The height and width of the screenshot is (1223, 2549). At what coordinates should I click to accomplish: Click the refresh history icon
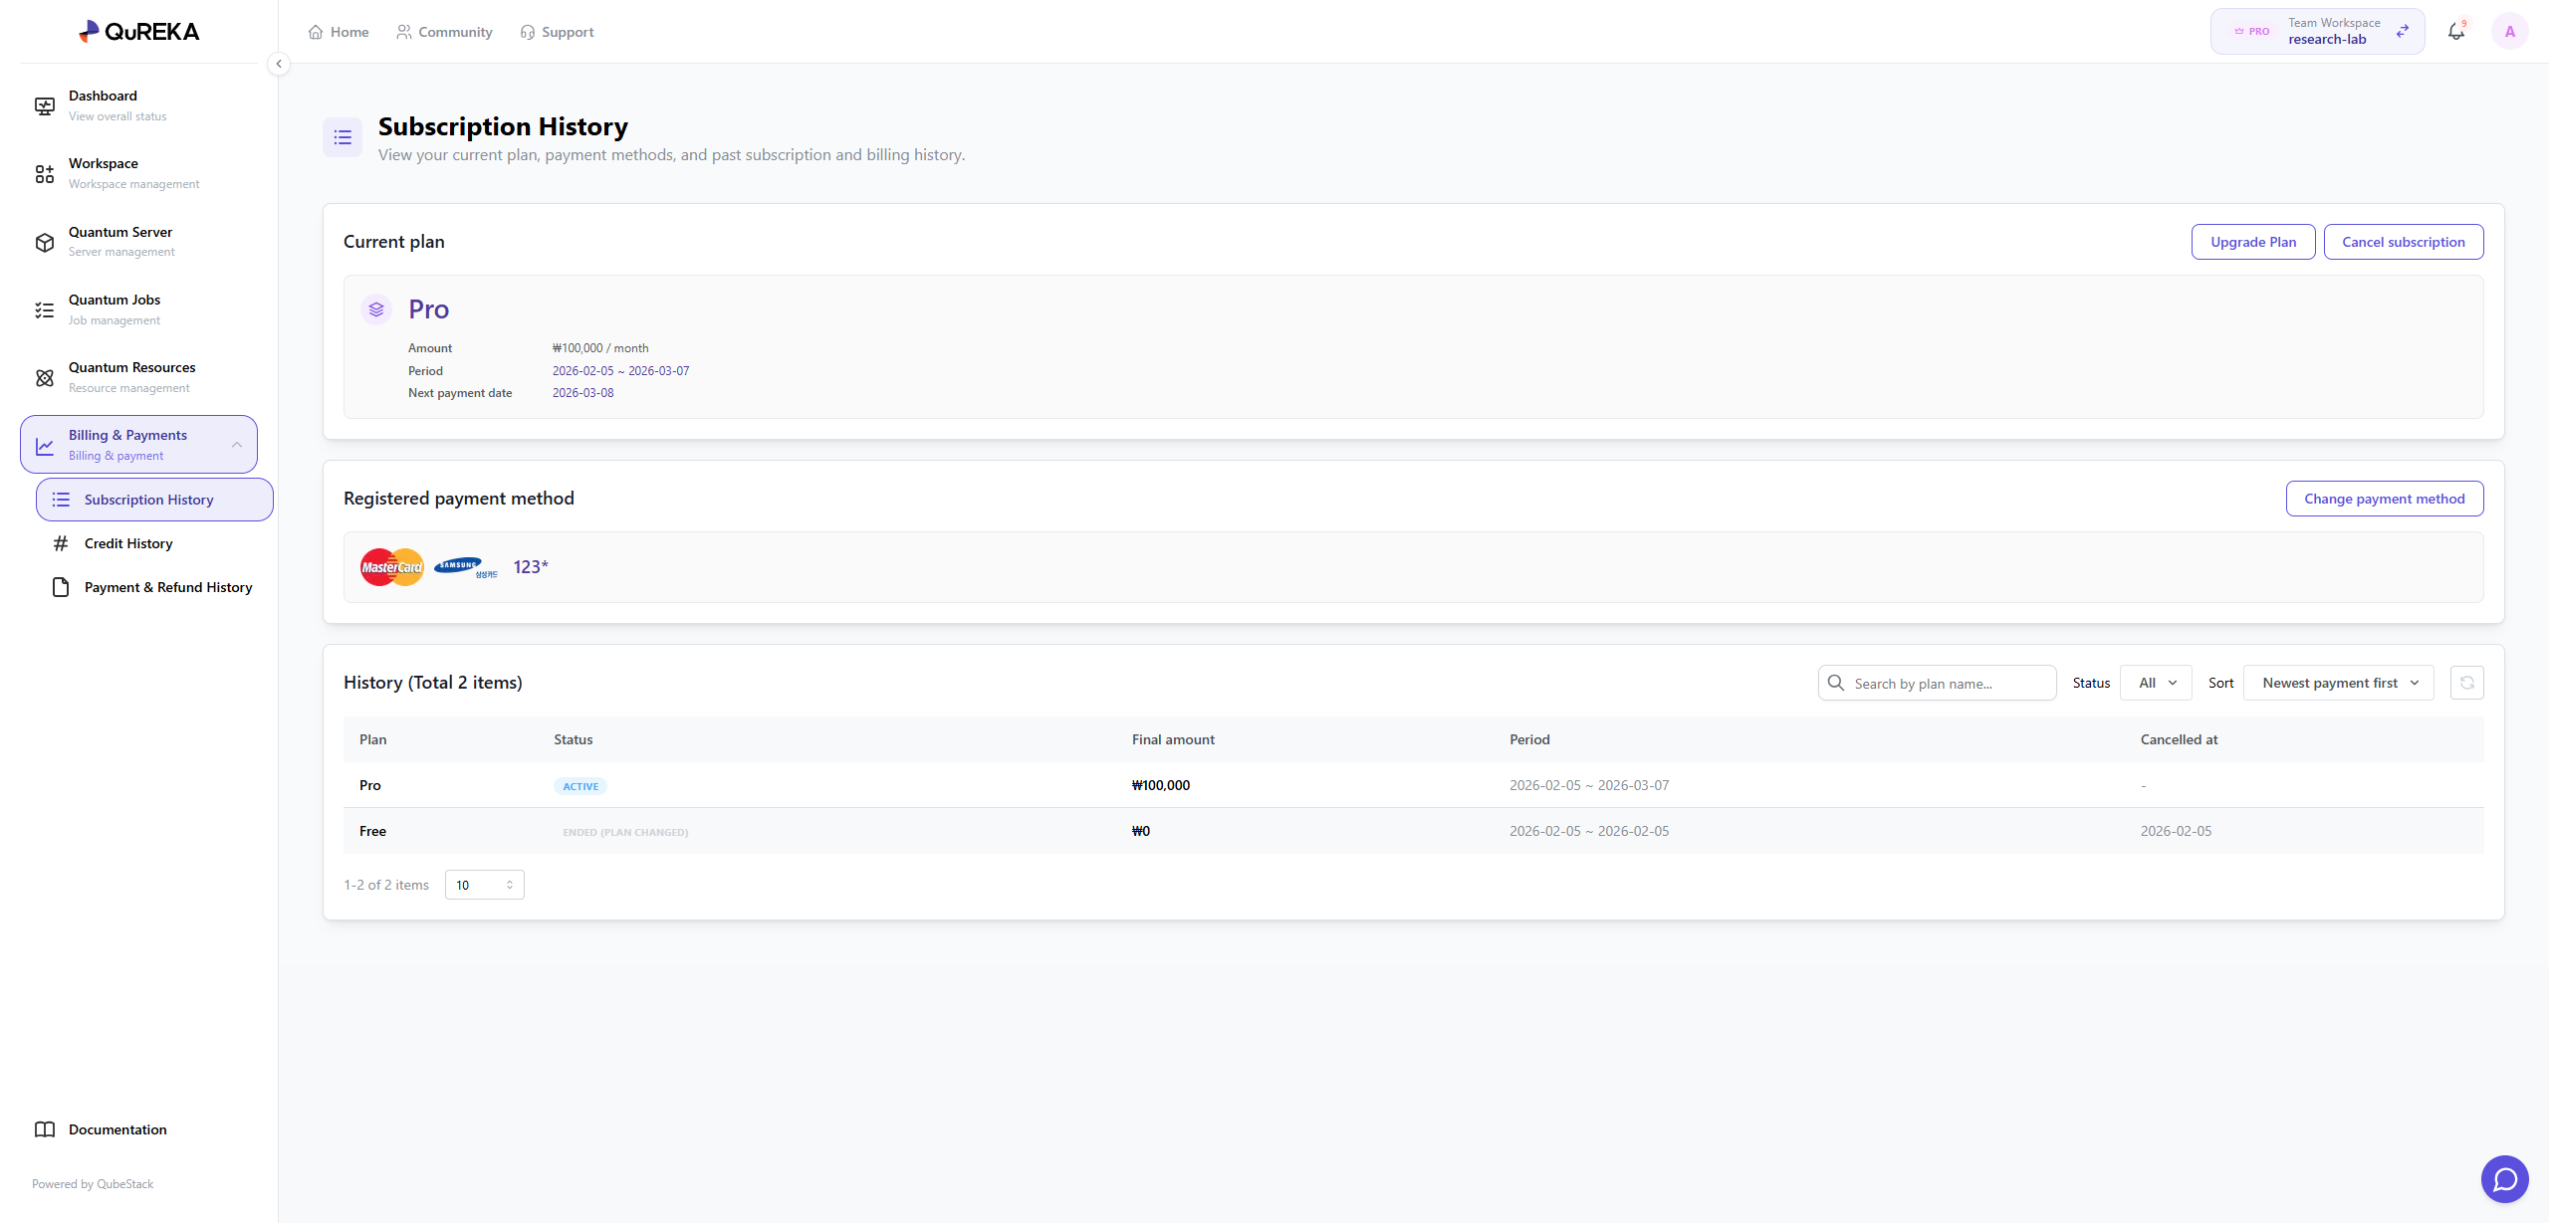pyautogui.click(x=2466, y=683)
